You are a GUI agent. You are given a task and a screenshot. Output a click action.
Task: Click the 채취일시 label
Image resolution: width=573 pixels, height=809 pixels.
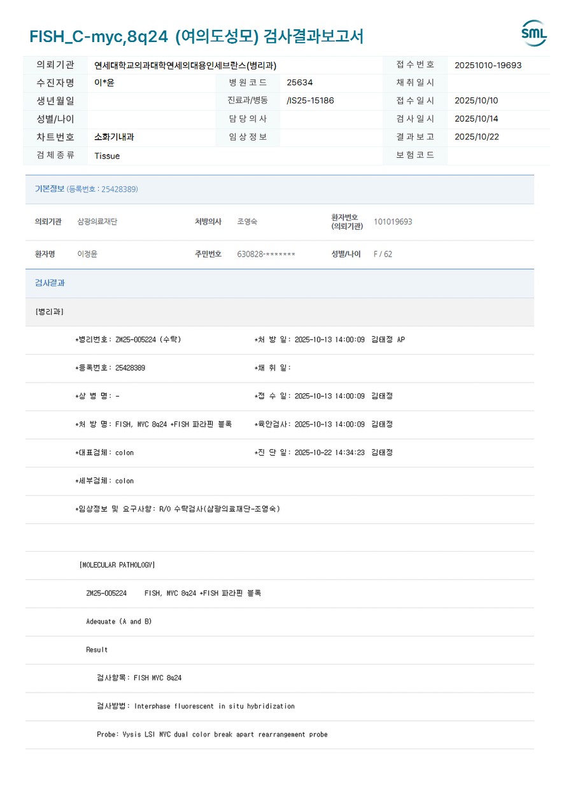(415, 83)
